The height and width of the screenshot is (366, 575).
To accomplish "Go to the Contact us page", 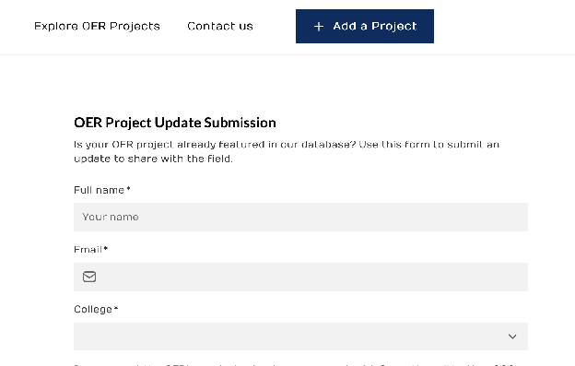I will (220, 27).
